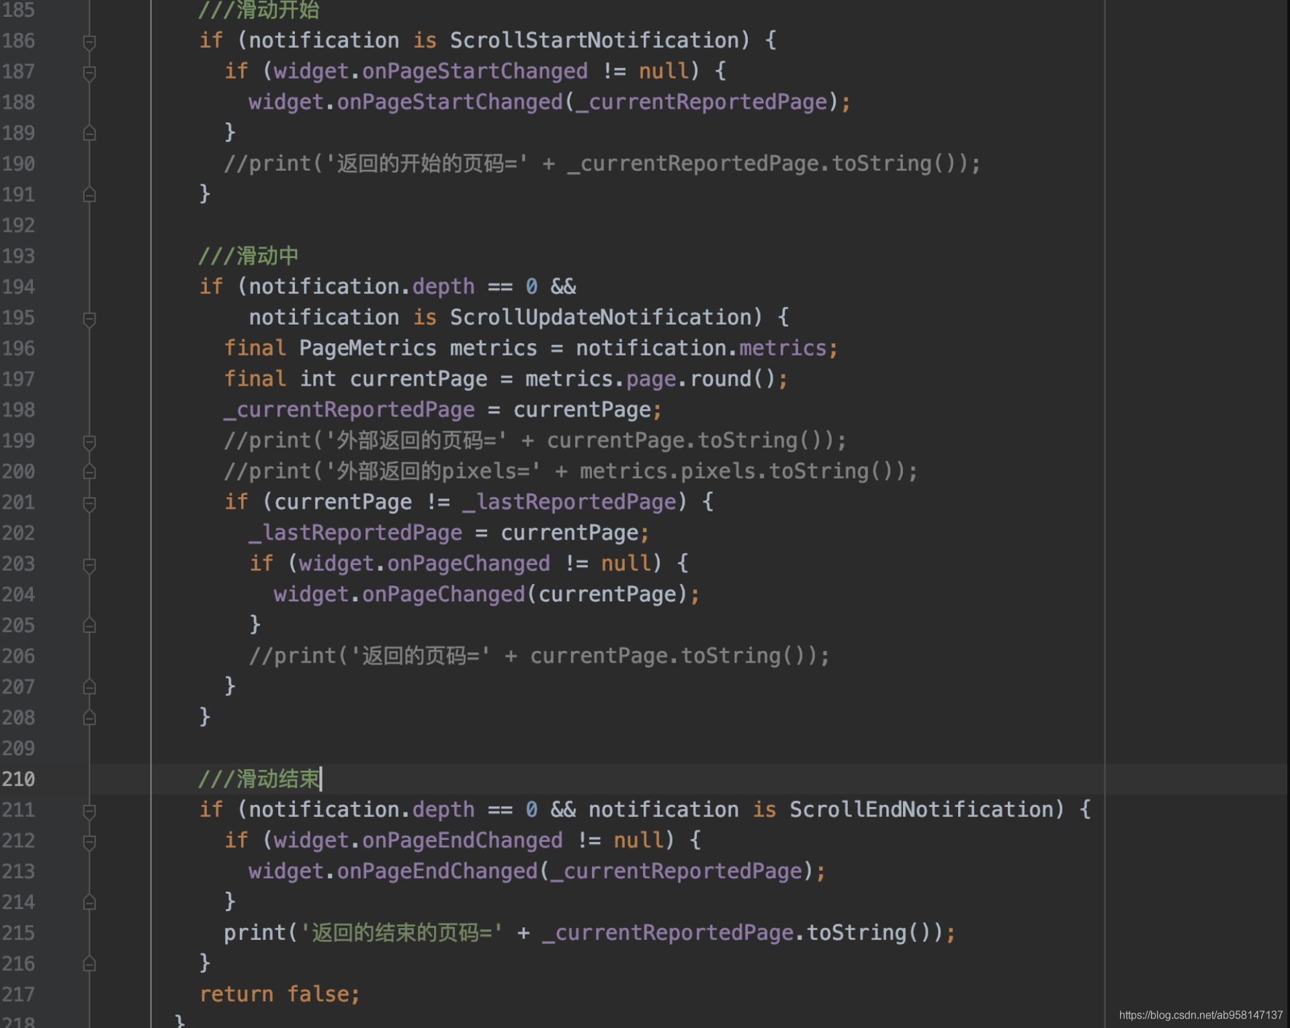1290x1028 pixels.
Task: Click the commented print statement on line 190
Action: coord(602,164)
